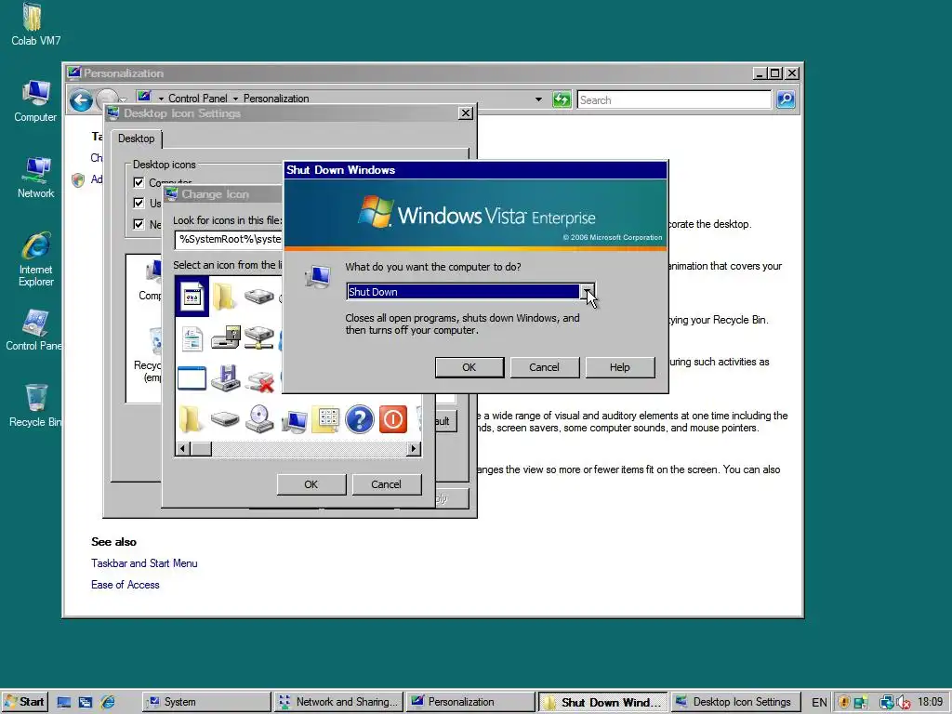Open the Shut Down action dropdown
Viewport: 952px width, 714px height.
pyautogui.click(x=588, y=292)
